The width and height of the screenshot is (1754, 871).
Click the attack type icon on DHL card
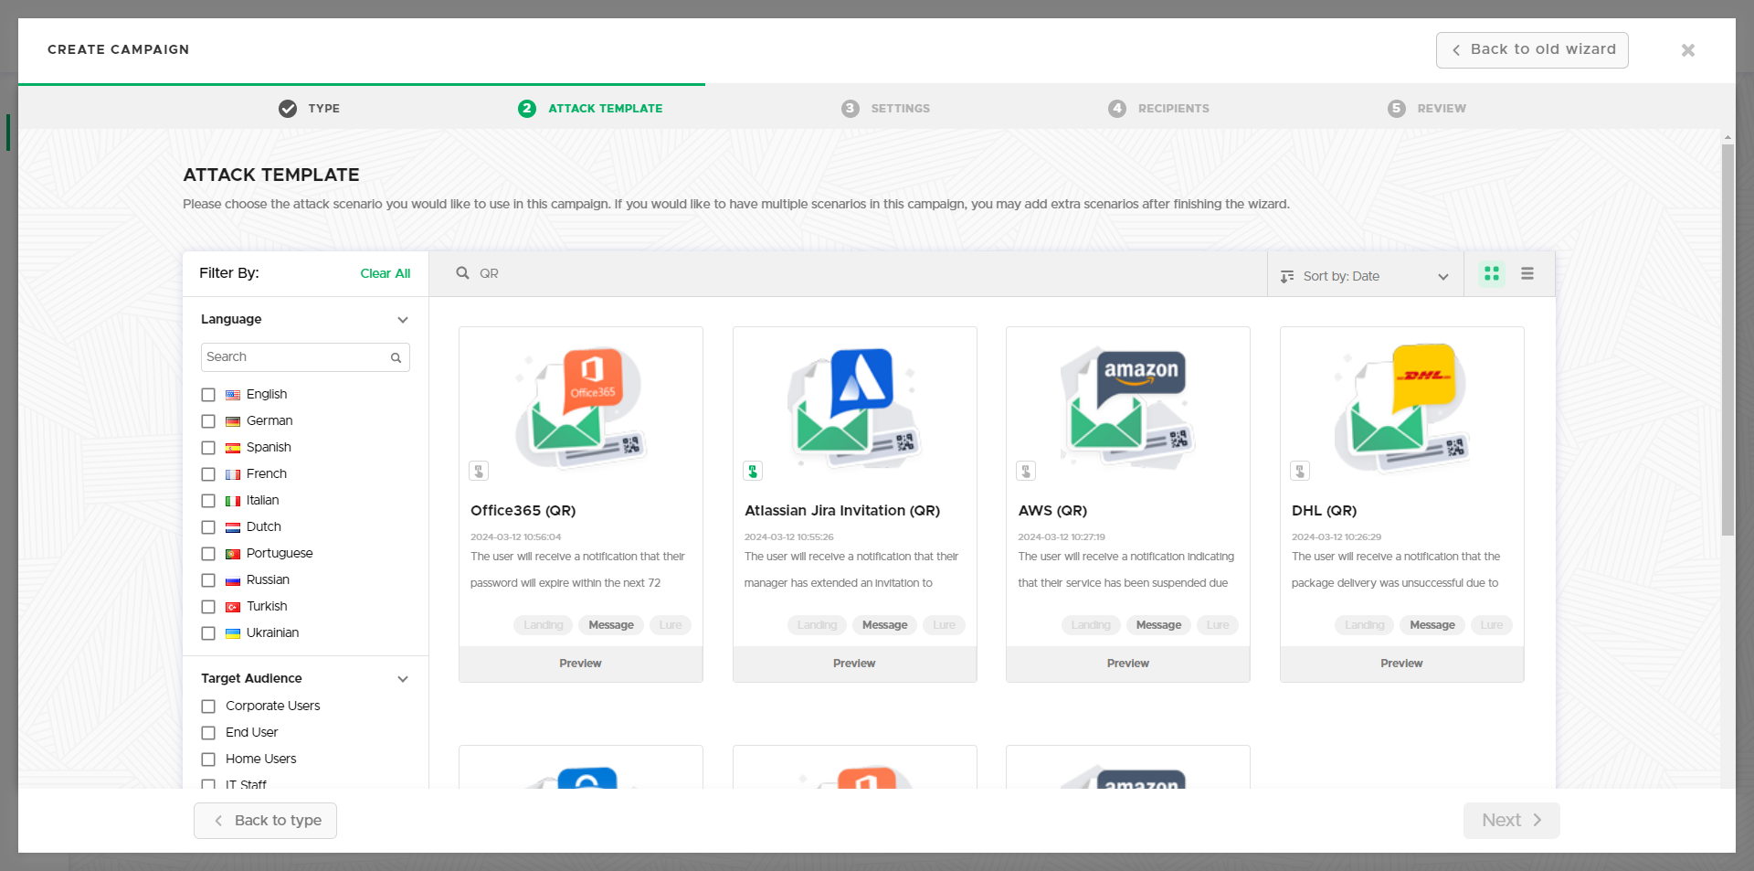[1300, 472]
